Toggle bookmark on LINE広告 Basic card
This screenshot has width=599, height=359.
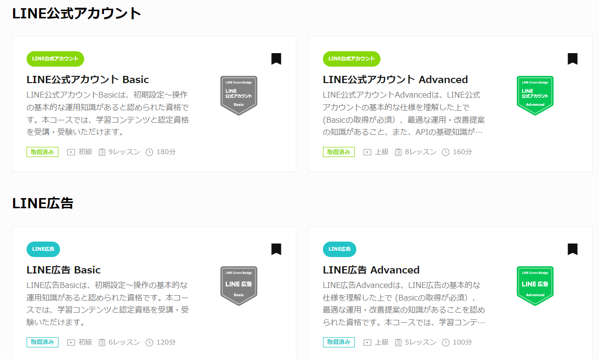coord(276,249)
